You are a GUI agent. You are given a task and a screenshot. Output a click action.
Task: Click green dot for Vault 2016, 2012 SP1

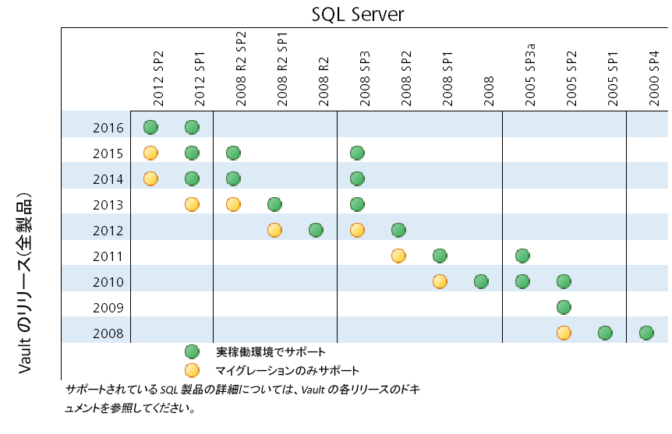click(x=192, y=127)
